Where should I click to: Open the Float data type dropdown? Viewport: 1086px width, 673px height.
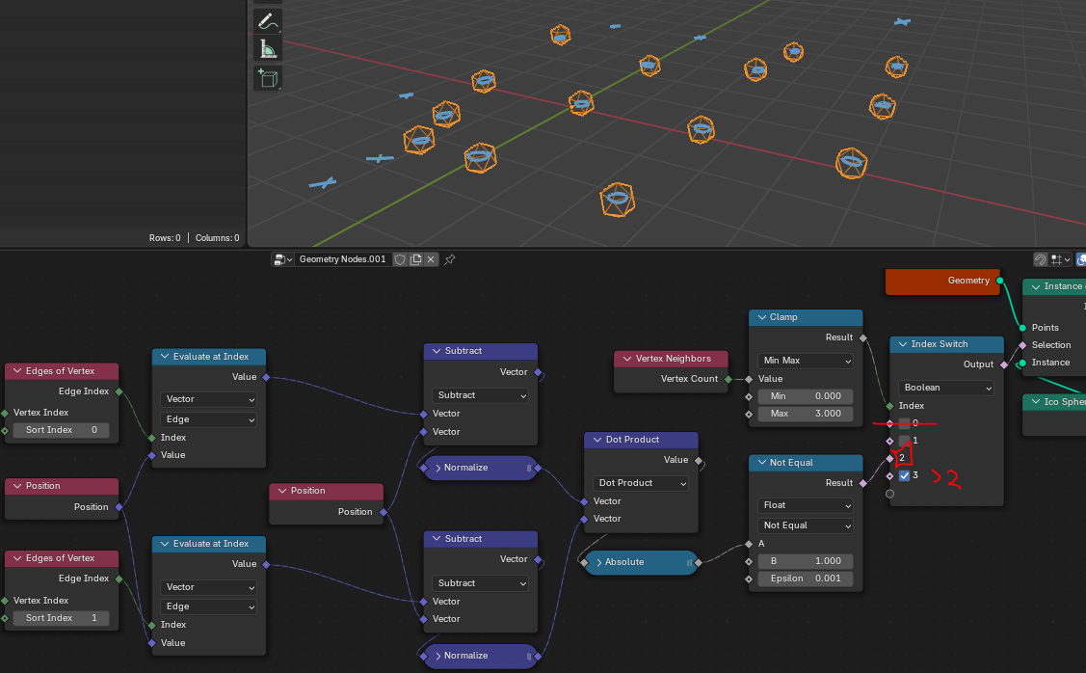(x=806, y=505)
